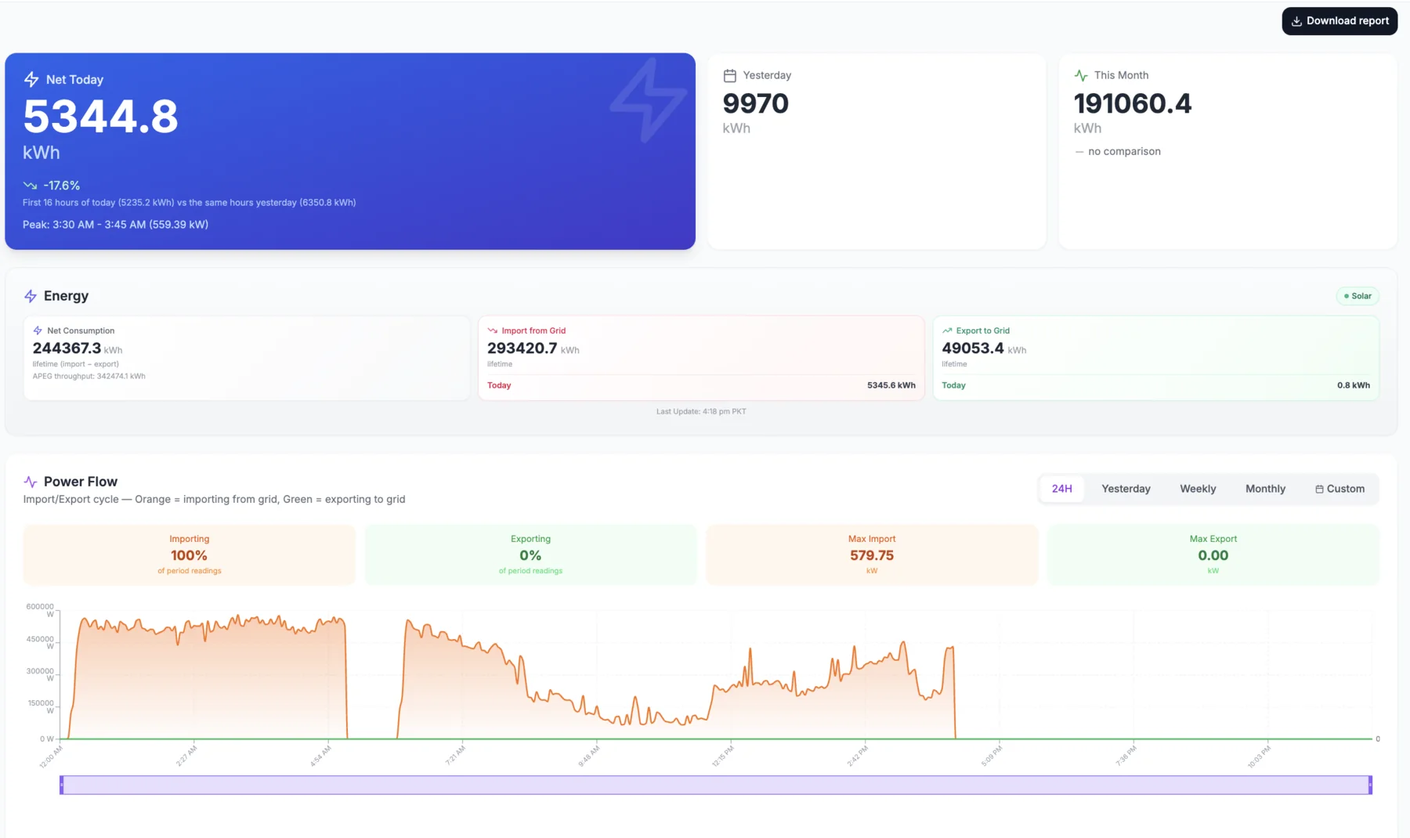Click the Net Today 5344.8 value
Viewport: 1410px width, 838px height.
pos(101,117)
